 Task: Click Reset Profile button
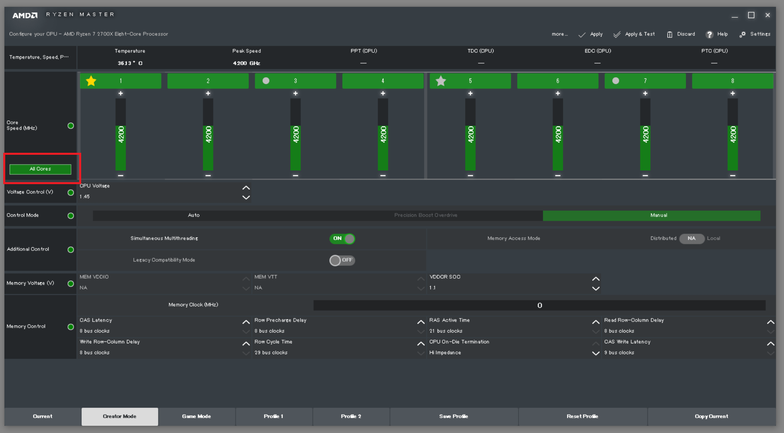pyautogui.click(x=582, y=417)
